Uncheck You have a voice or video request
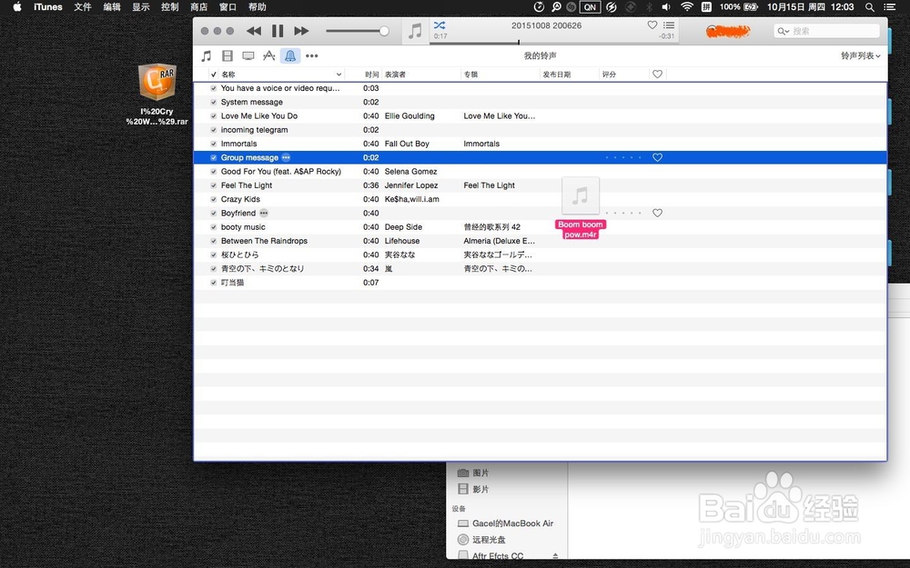 [214, 88]
